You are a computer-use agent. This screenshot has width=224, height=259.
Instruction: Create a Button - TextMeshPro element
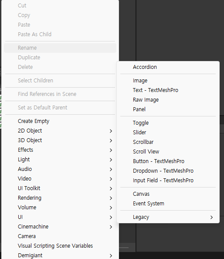coord(168,161)
